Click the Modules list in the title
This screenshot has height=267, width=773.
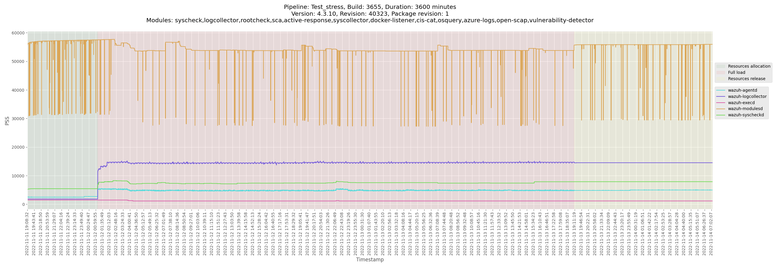pyautogui.click(x=370, y=20)
